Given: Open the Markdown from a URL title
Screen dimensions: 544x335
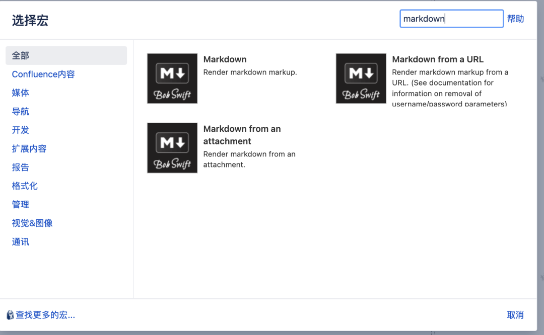Looking at the screenshot, I should click(x=438, y=59).
